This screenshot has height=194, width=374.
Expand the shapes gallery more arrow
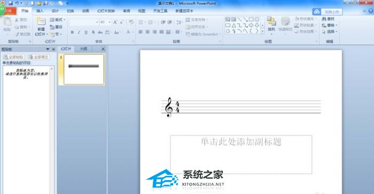coord(263,31)
